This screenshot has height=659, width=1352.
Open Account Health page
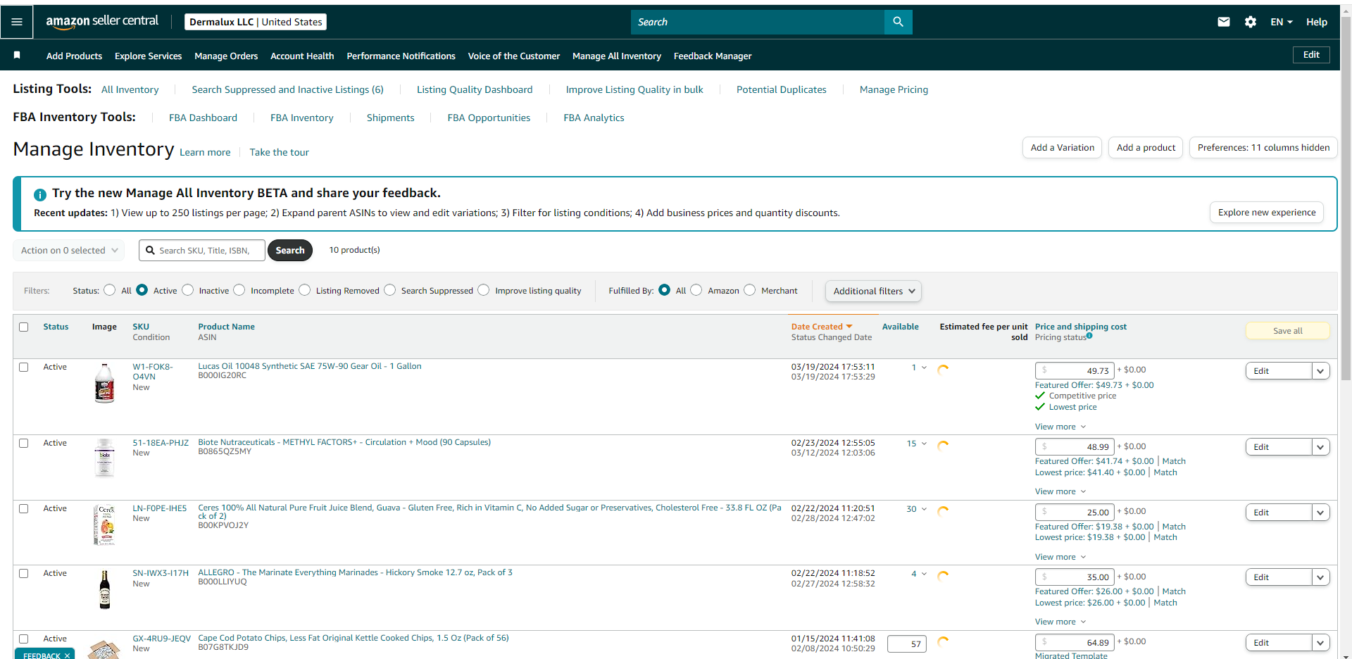(x=302, y=56)
